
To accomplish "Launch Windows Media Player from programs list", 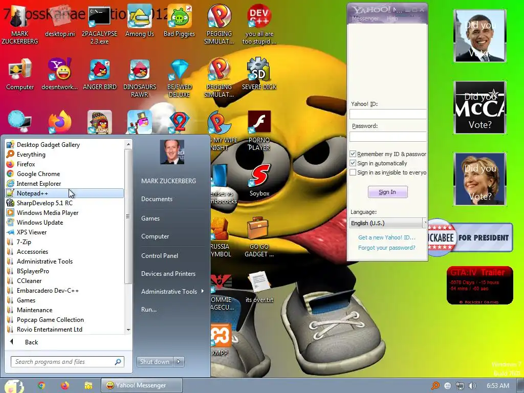I will (65, 212).
